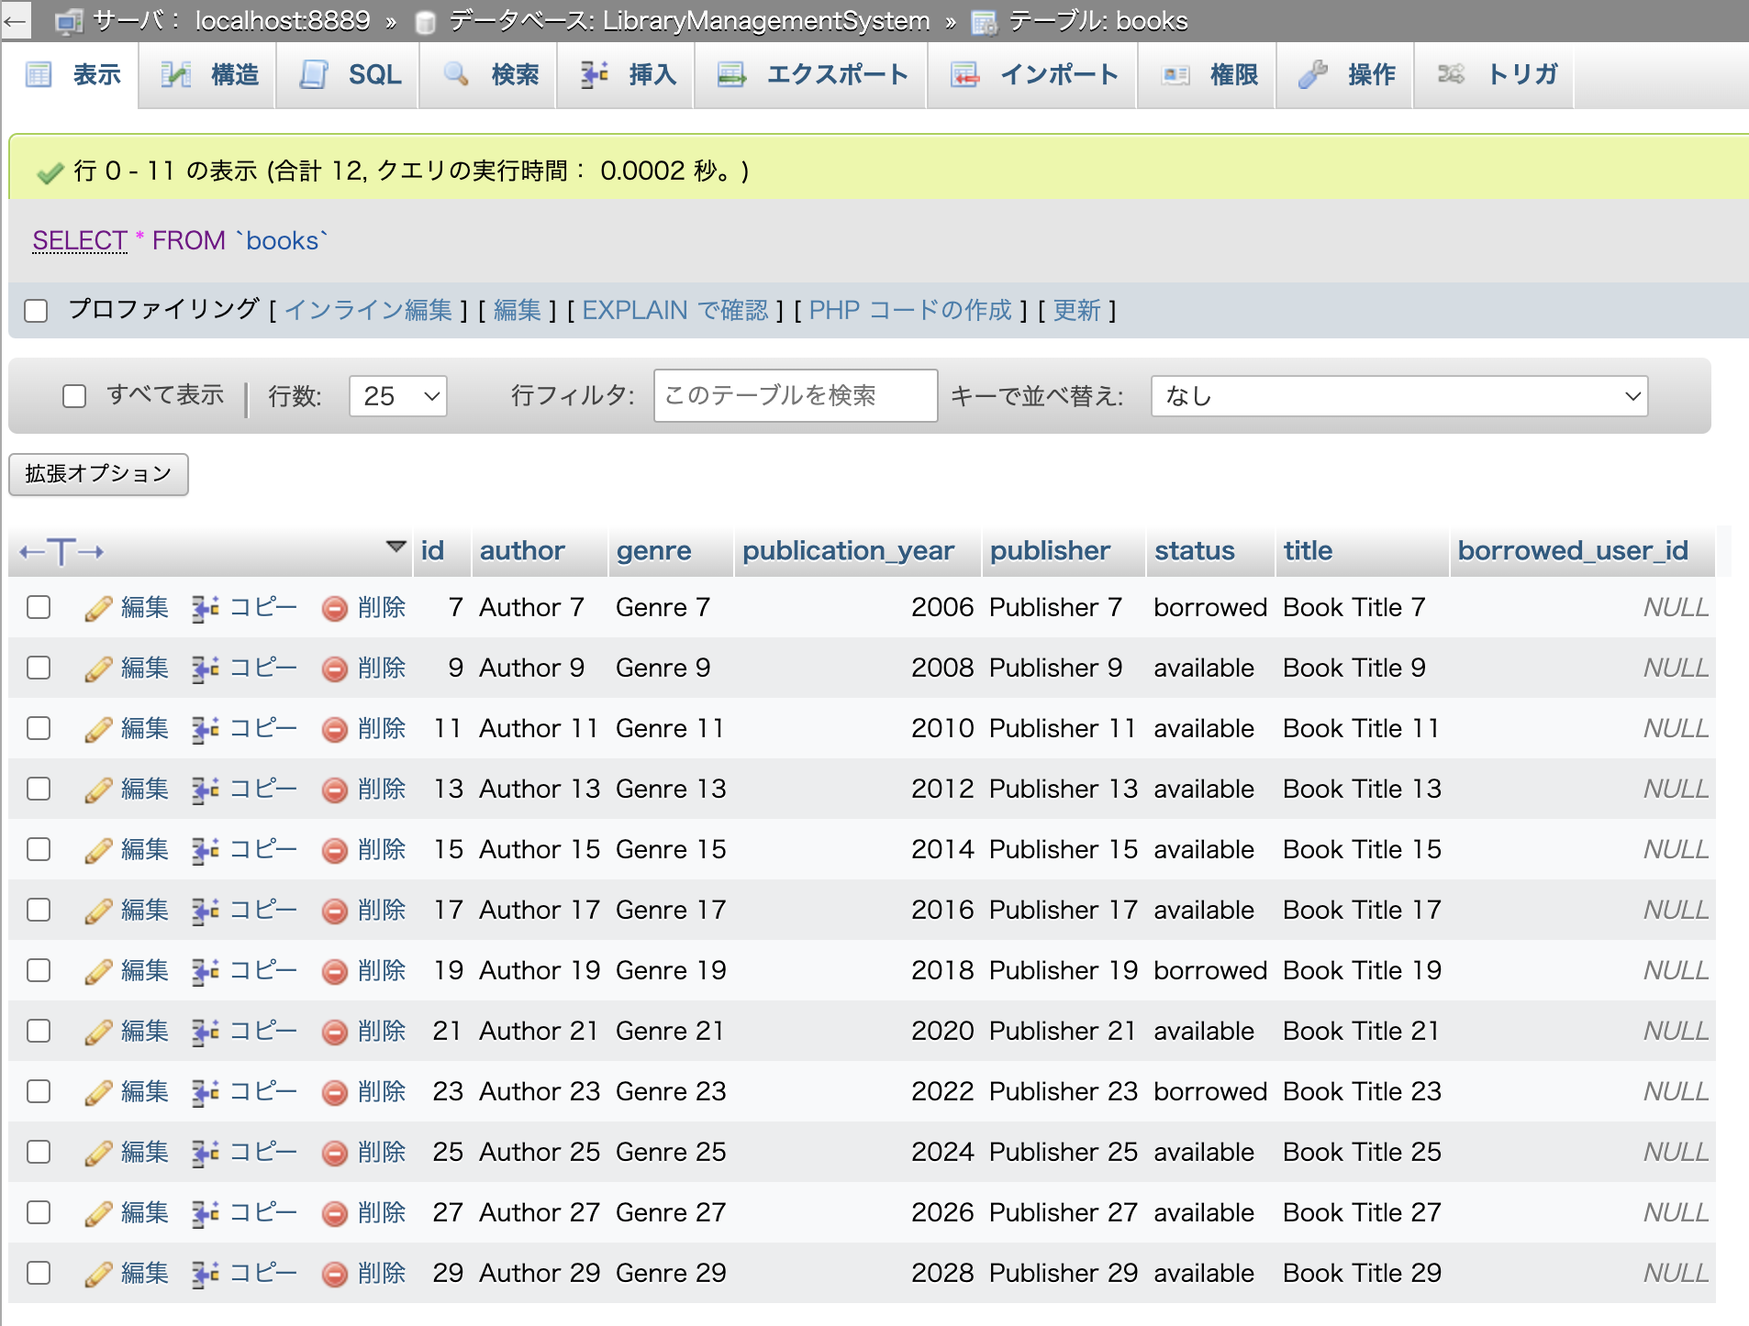Click the database icon in the breadcrumb
This screenshot has width=1749, height=1326.
coord(426,20)
